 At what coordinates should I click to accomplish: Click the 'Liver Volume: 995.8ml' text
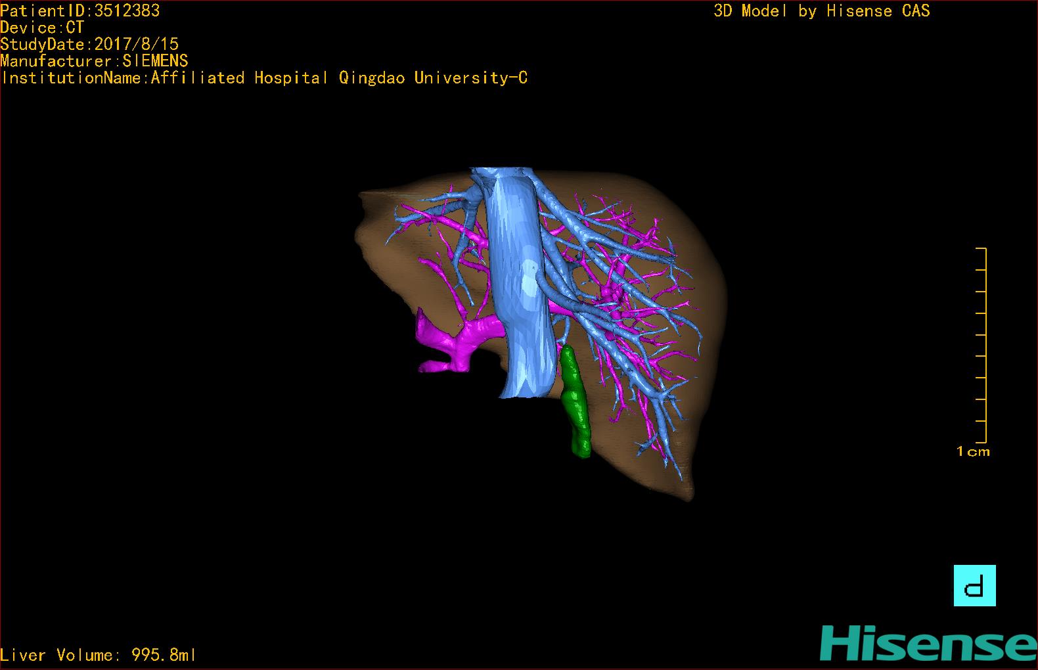click(98, 655)
